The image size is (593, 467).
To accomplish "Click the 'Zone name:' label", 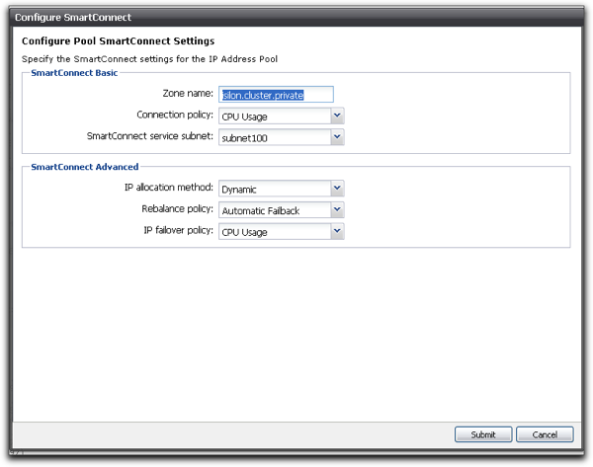I will pos(188,94).
